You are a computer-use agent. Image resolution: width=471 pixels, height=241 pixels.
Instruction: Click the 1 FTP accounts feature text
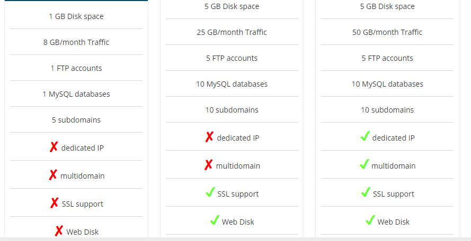pos(76,68)
